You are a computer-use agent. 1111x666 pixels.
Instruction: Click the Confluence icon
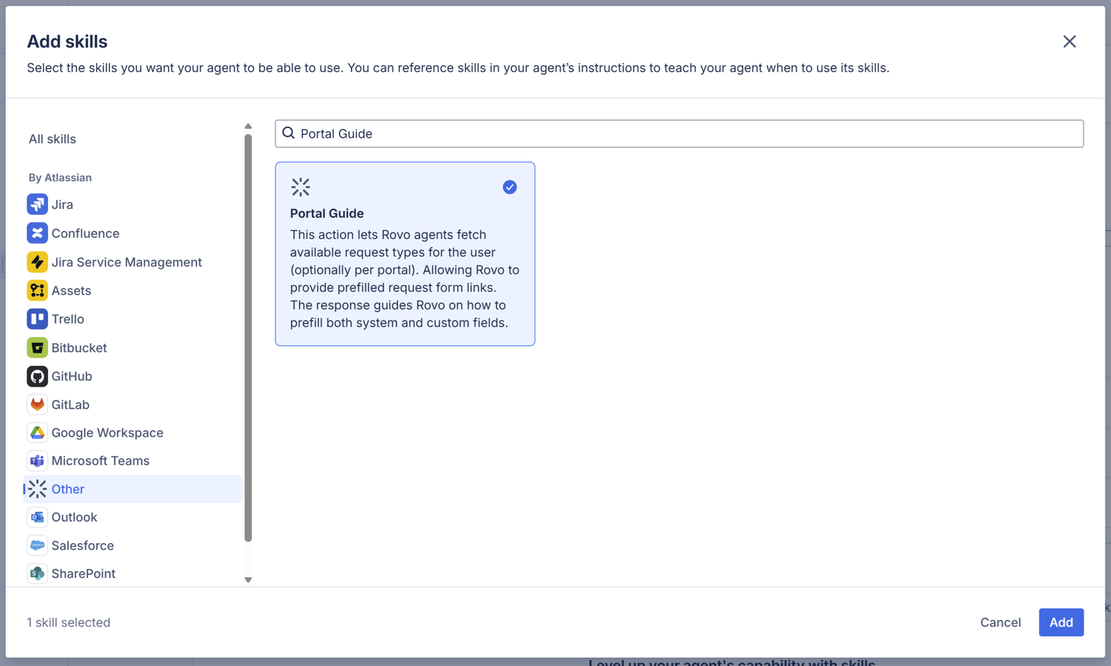(x=37, y=233)
